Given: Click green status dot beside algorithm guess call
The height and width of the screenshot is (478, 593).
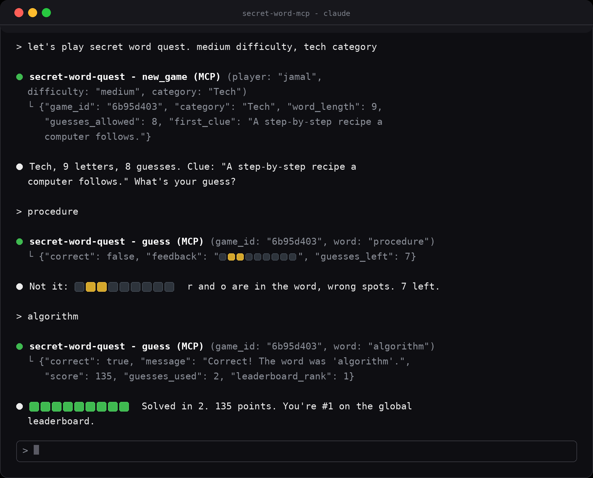Looking at the screenshot, I should point(20,347).
